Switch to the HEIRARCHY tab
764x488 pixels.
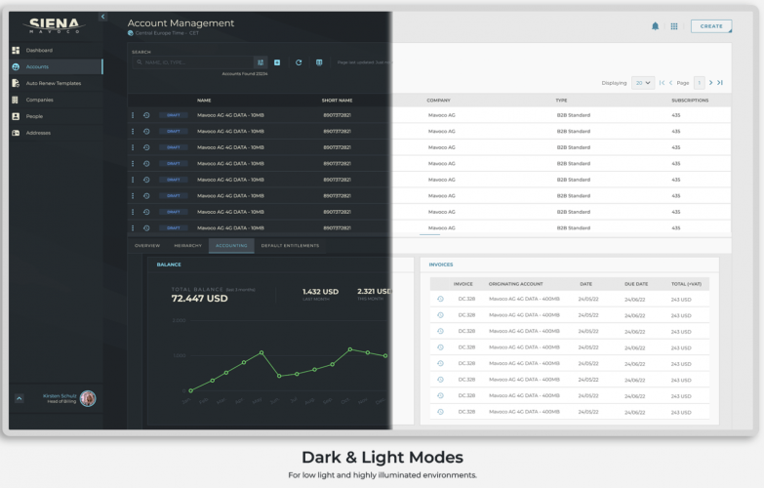tap(188, 246)
